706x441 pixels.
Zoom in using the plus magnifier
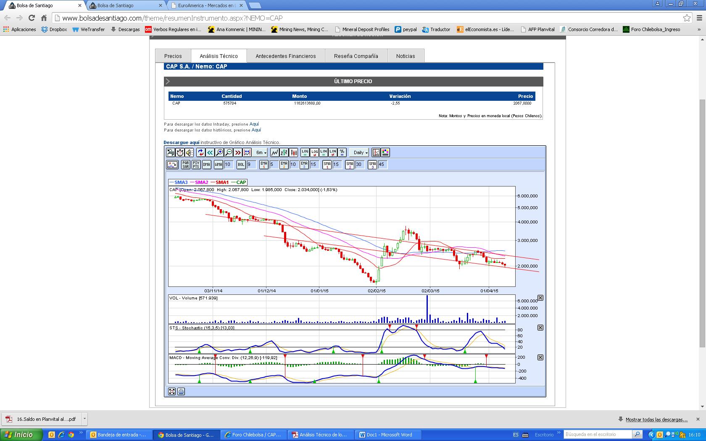(x=219, y=152)
